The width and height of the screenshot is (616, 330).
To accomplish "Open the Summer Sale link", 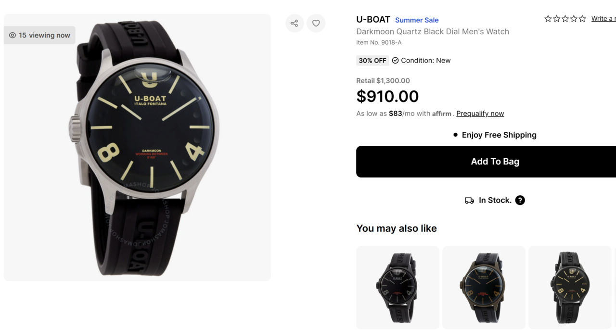I will coord(417,20).
